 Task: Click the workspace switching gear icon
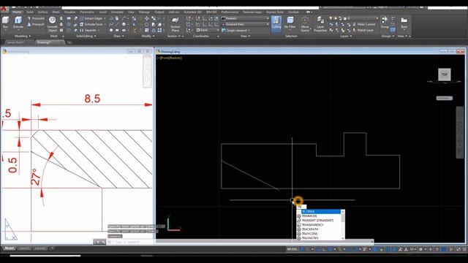[x=421, y=249]
